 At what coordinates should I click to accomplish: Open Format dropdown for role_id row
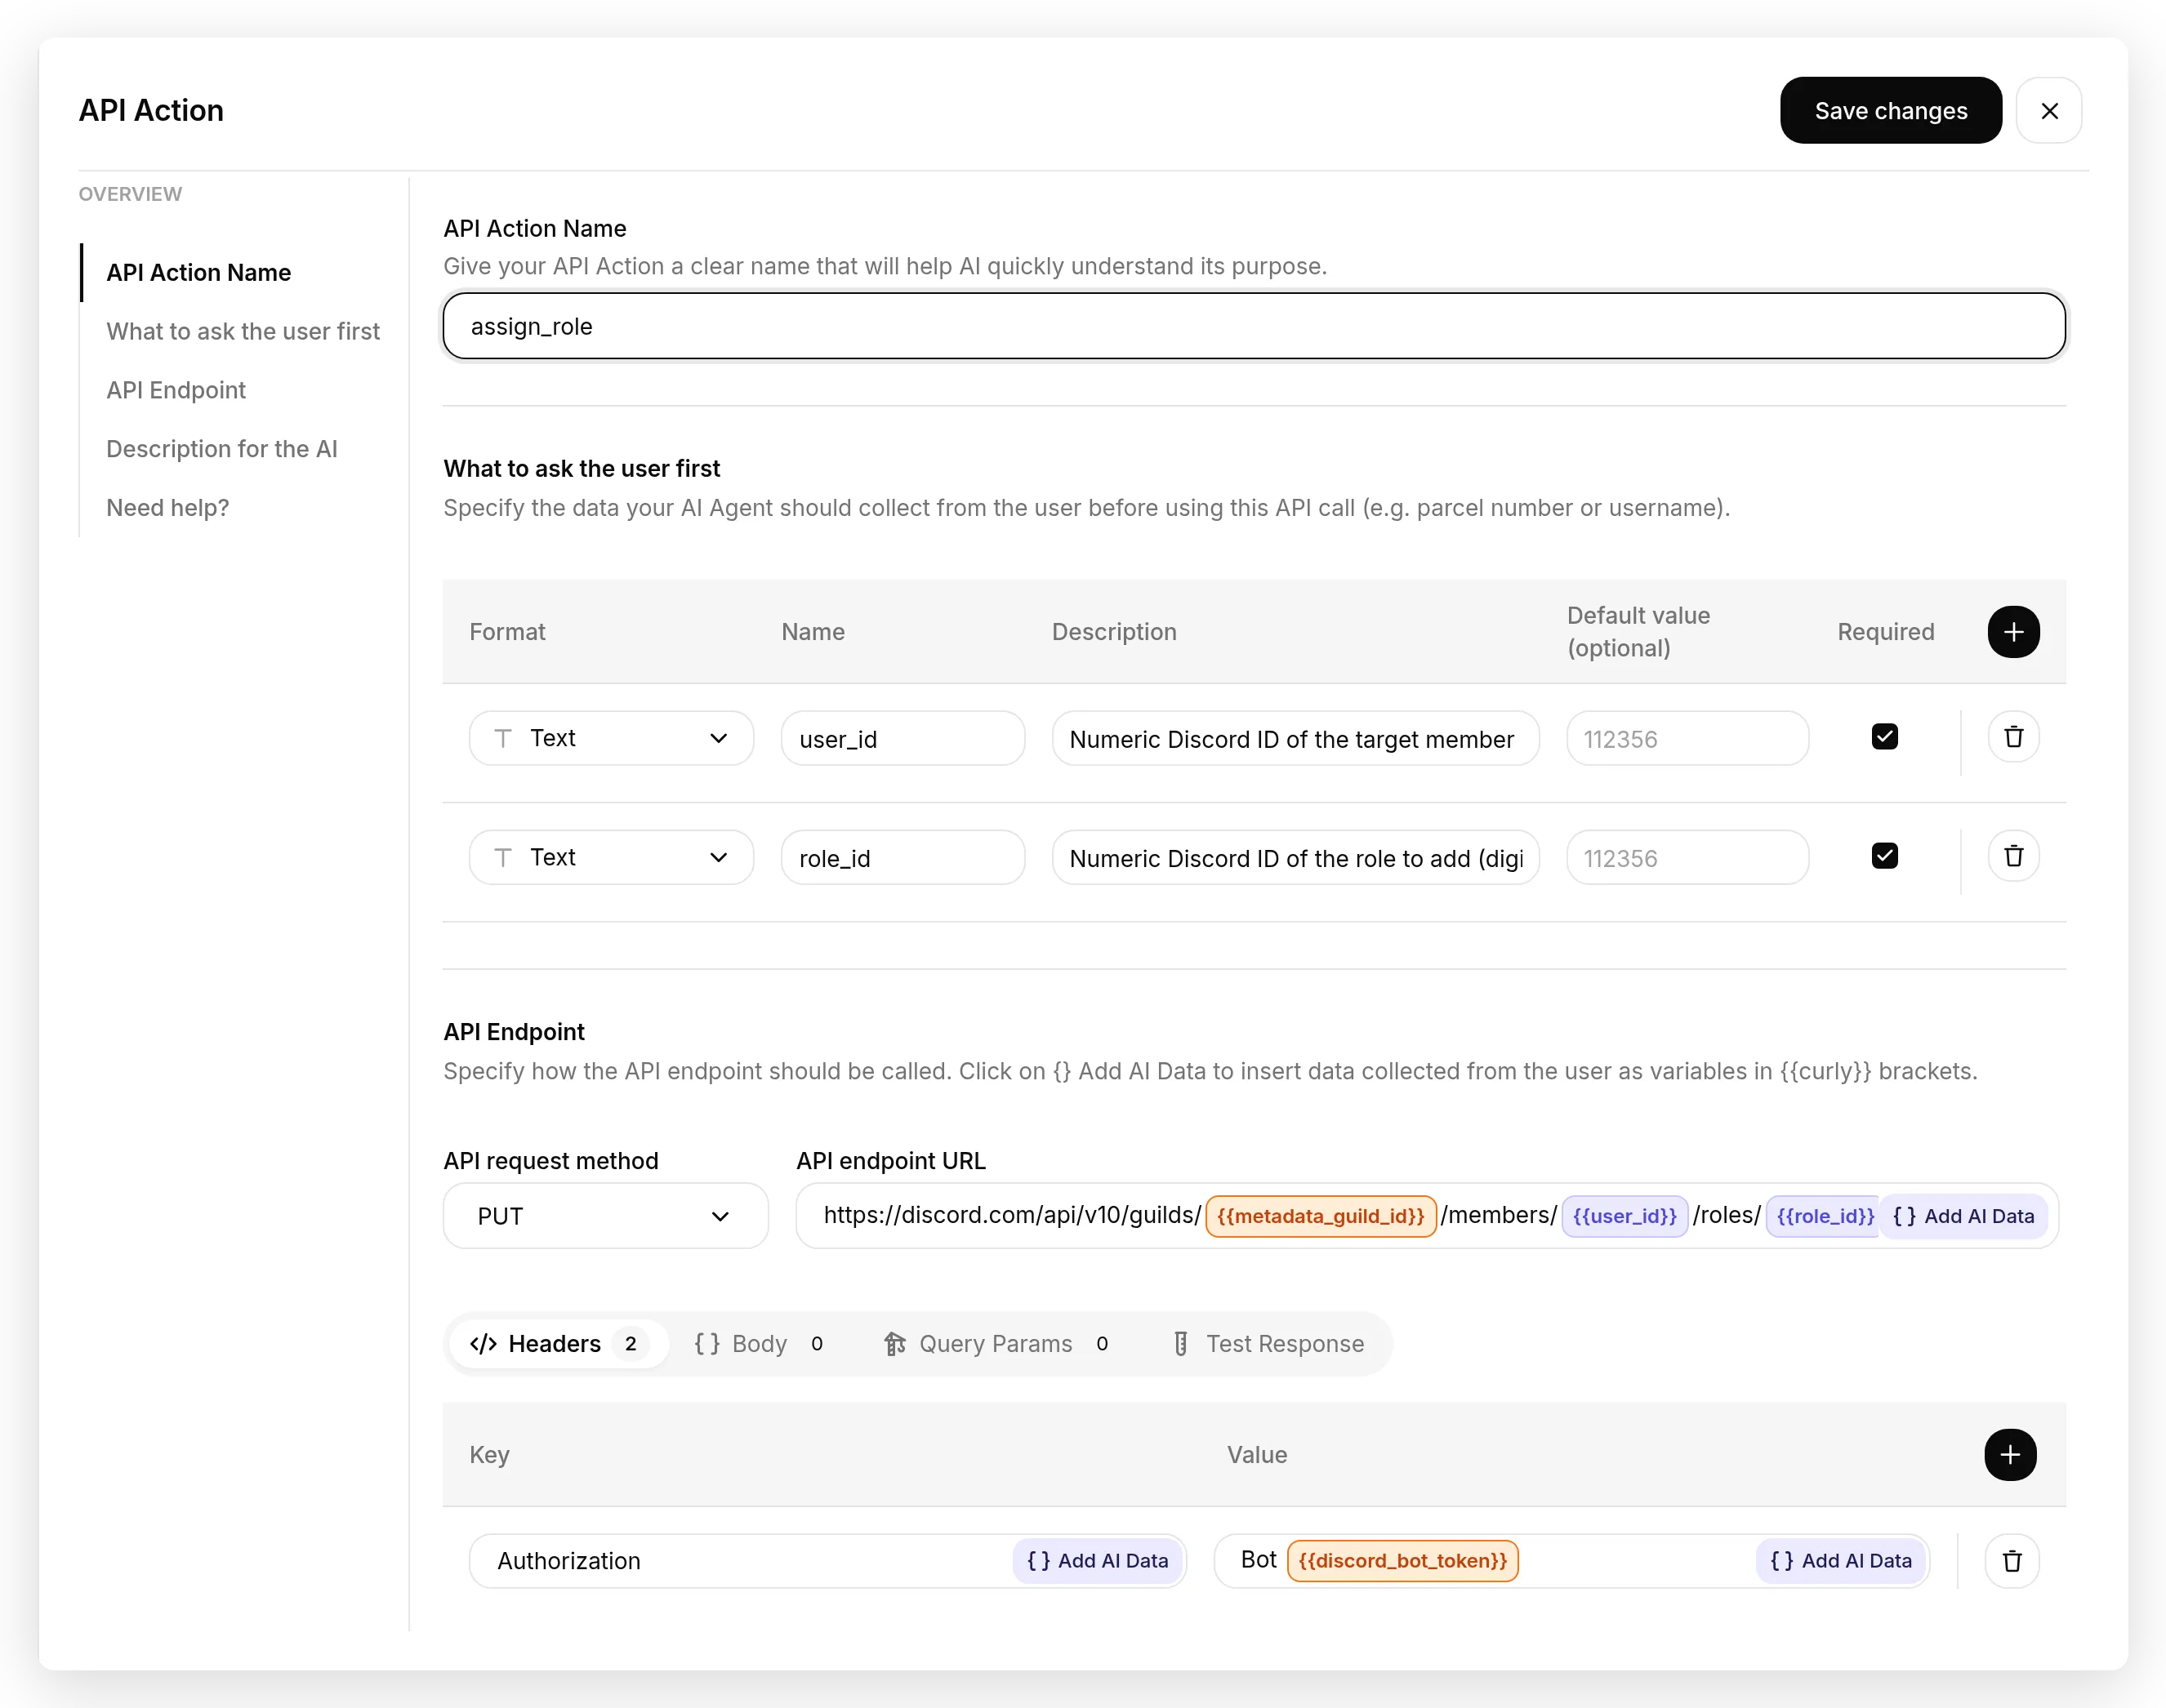click(611, 857)
